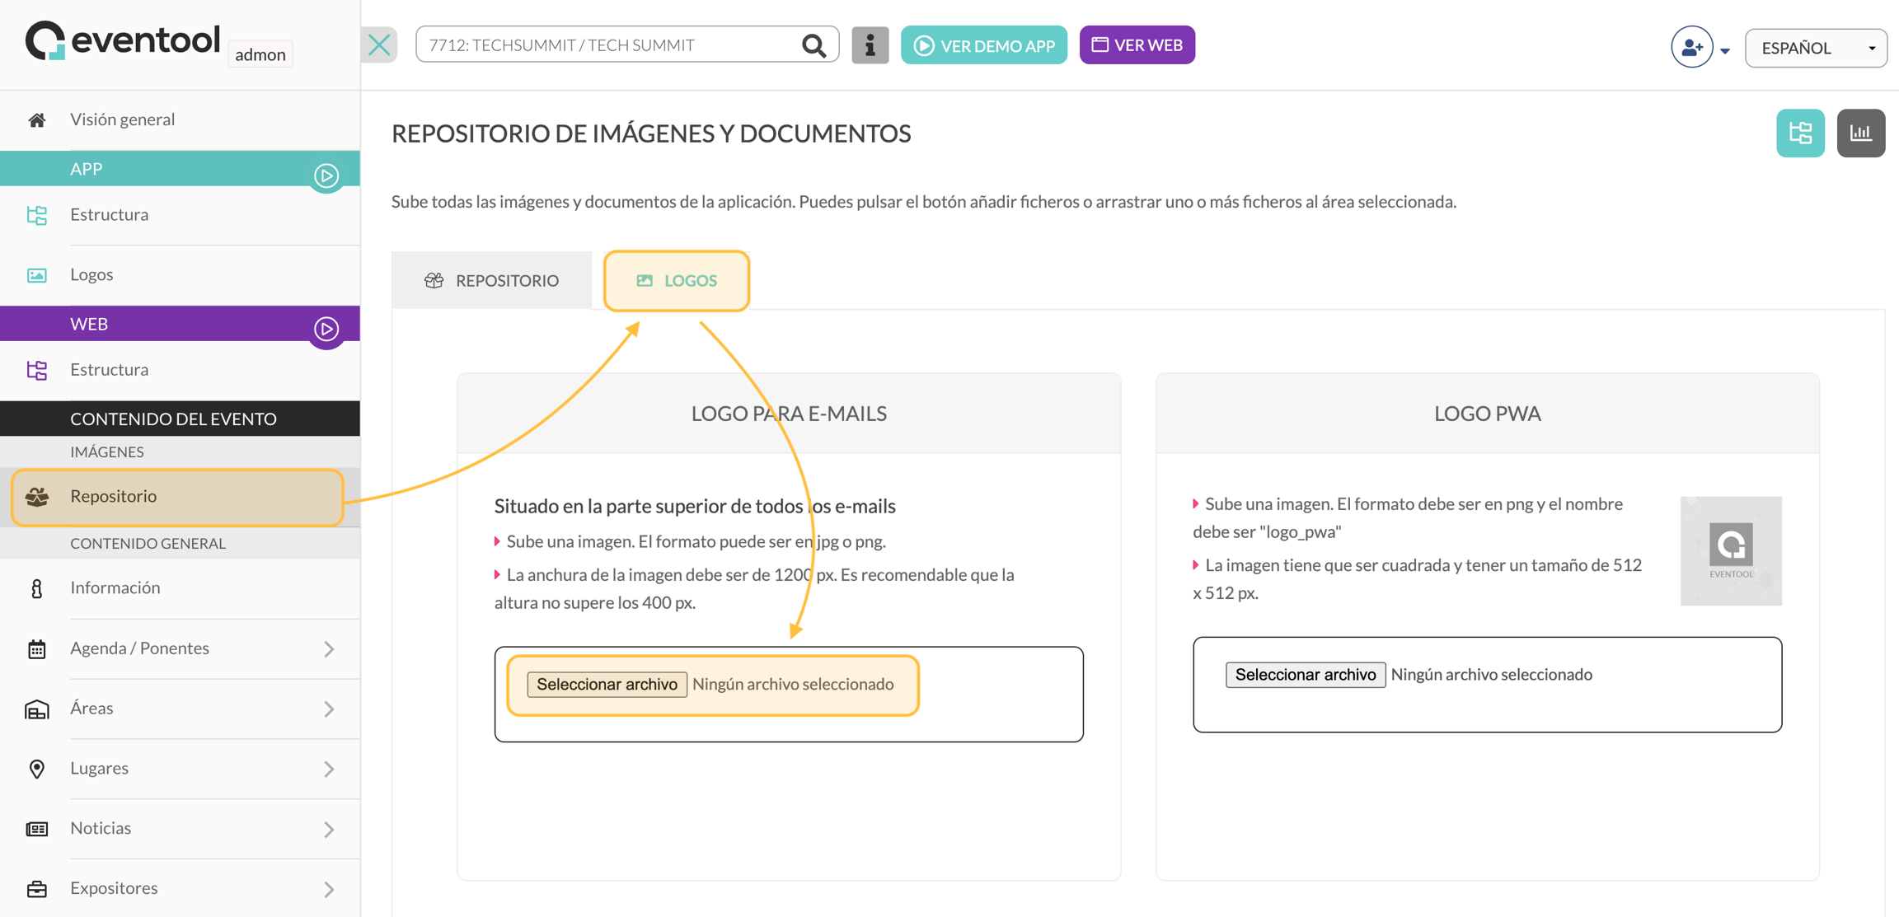Open the statistics chart icon
Screen dimensions: 1899x917
tap(1860, 133)
